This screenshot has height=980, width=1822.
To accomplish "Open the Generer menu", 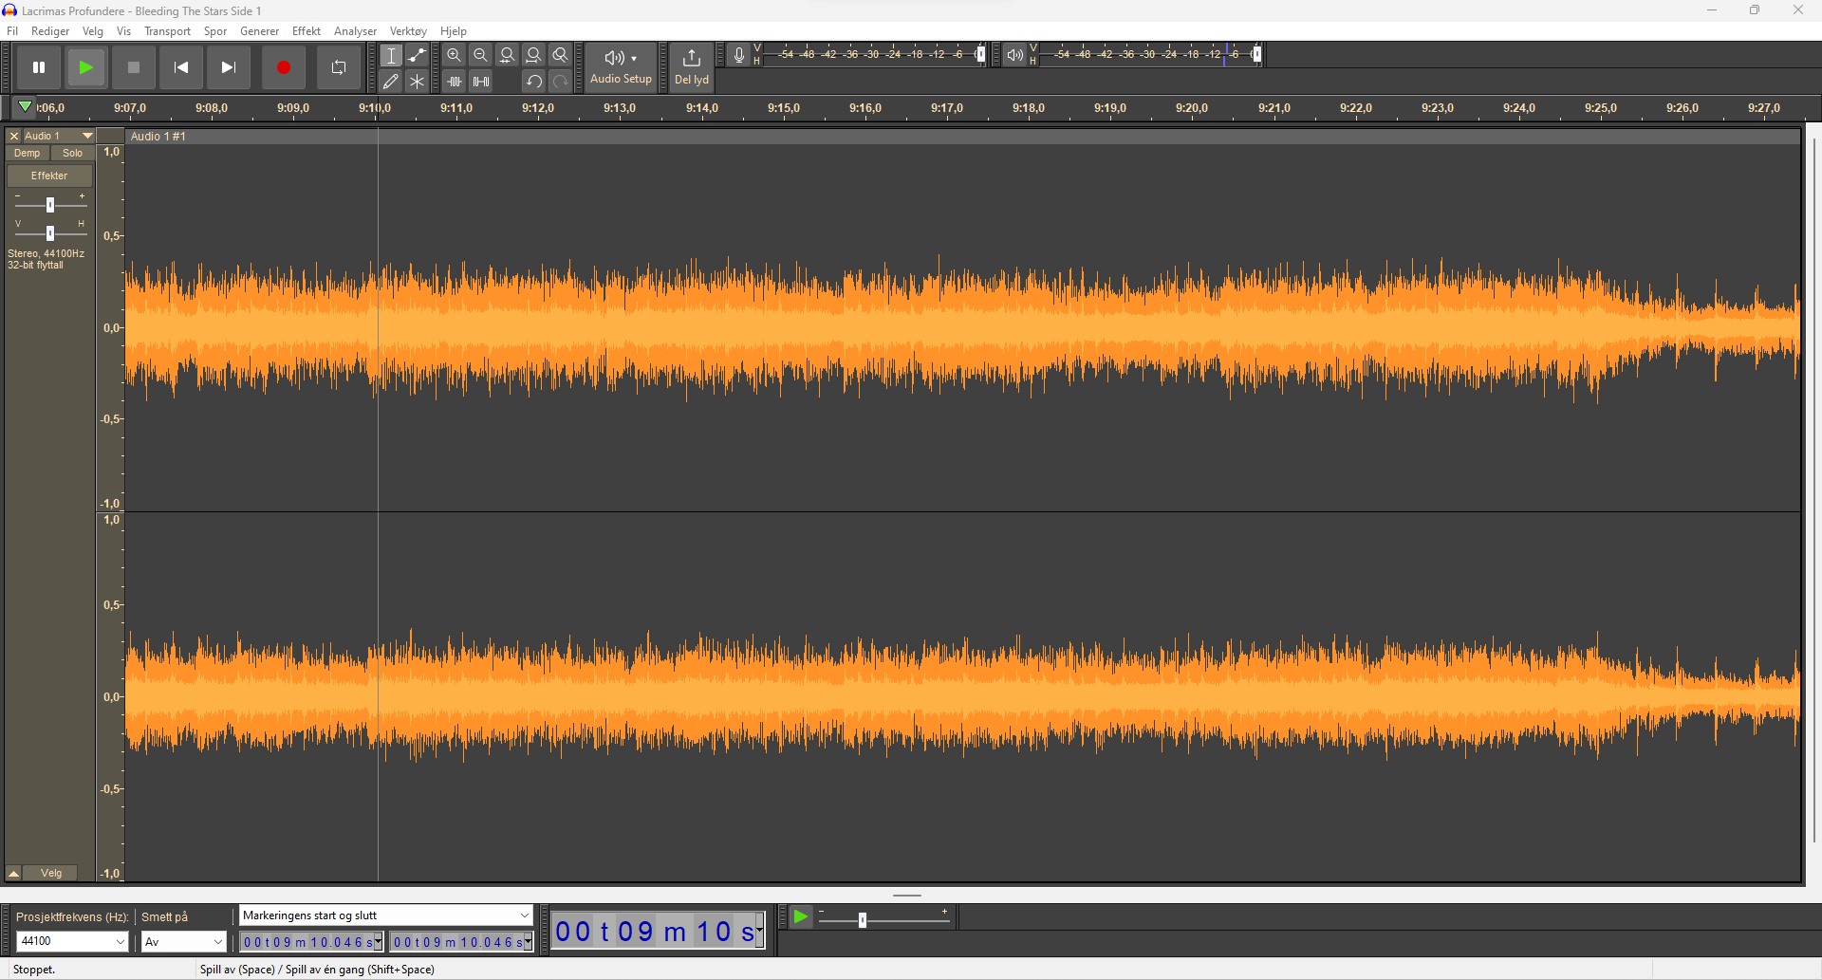I will pos(259,31).
